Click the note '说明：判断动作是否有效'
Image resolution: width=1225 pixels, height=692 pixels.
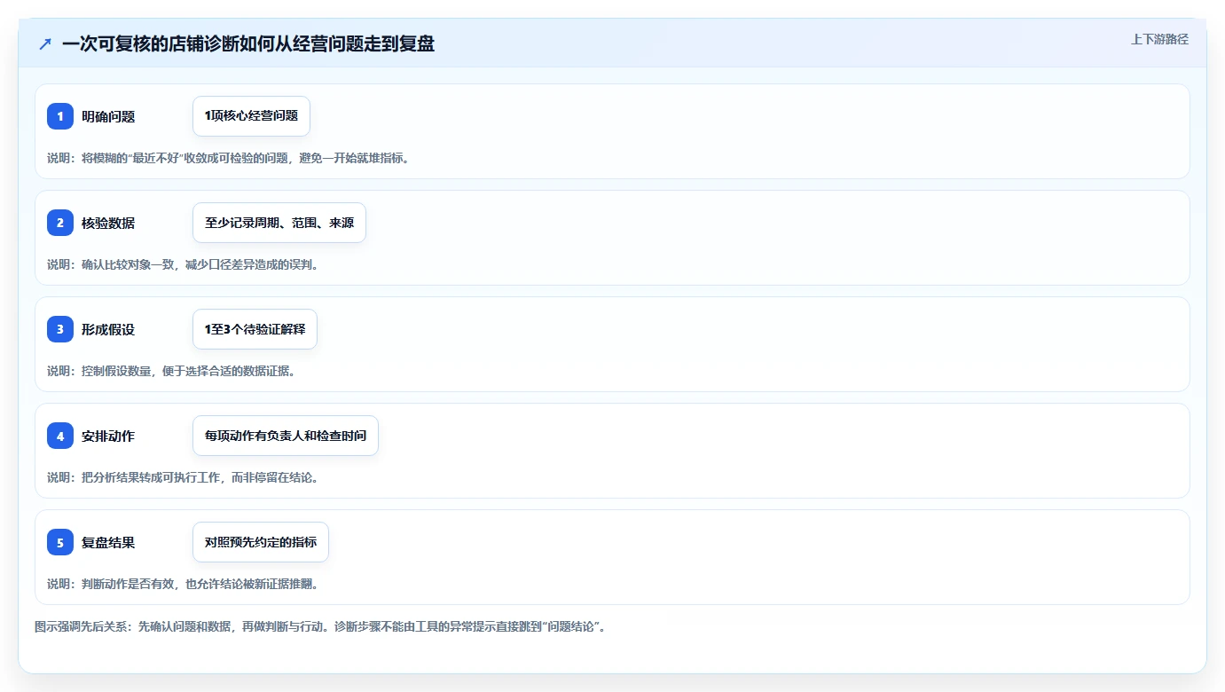[x=183, y=584]
